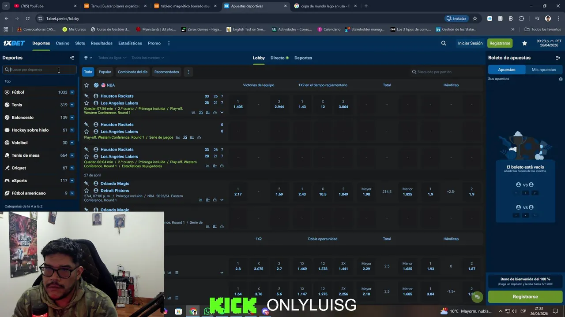Open the site search magnifier icon
The width and height of the screenshot is (565, 317).
(444, 43)
